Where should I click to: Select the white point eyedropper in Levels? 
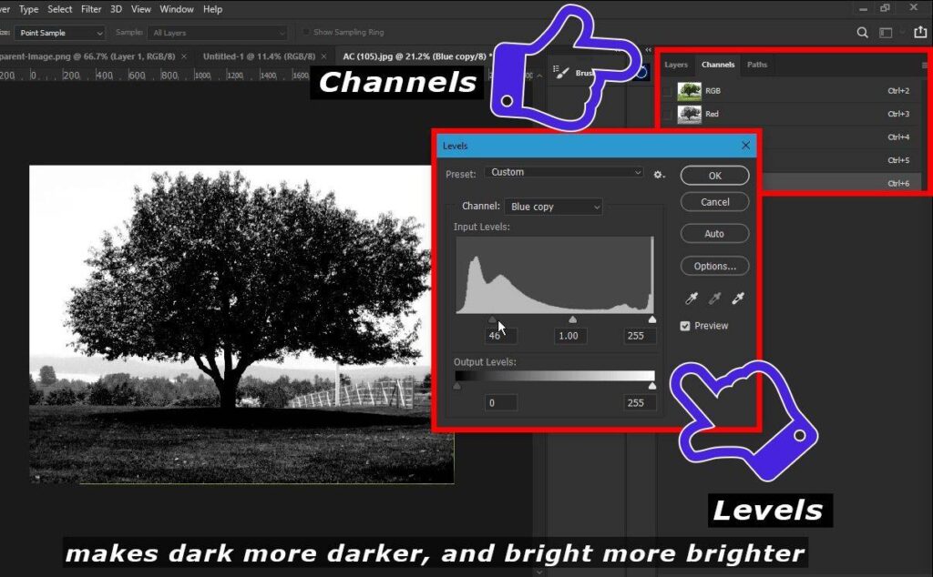[x=738, y=299]
